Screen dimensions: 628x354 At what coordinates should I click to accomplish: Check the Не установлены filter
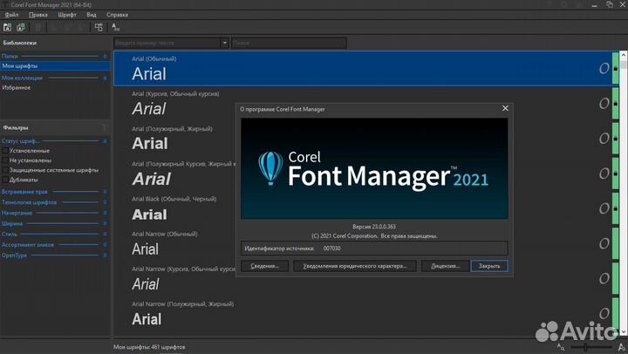click(5, 160)
